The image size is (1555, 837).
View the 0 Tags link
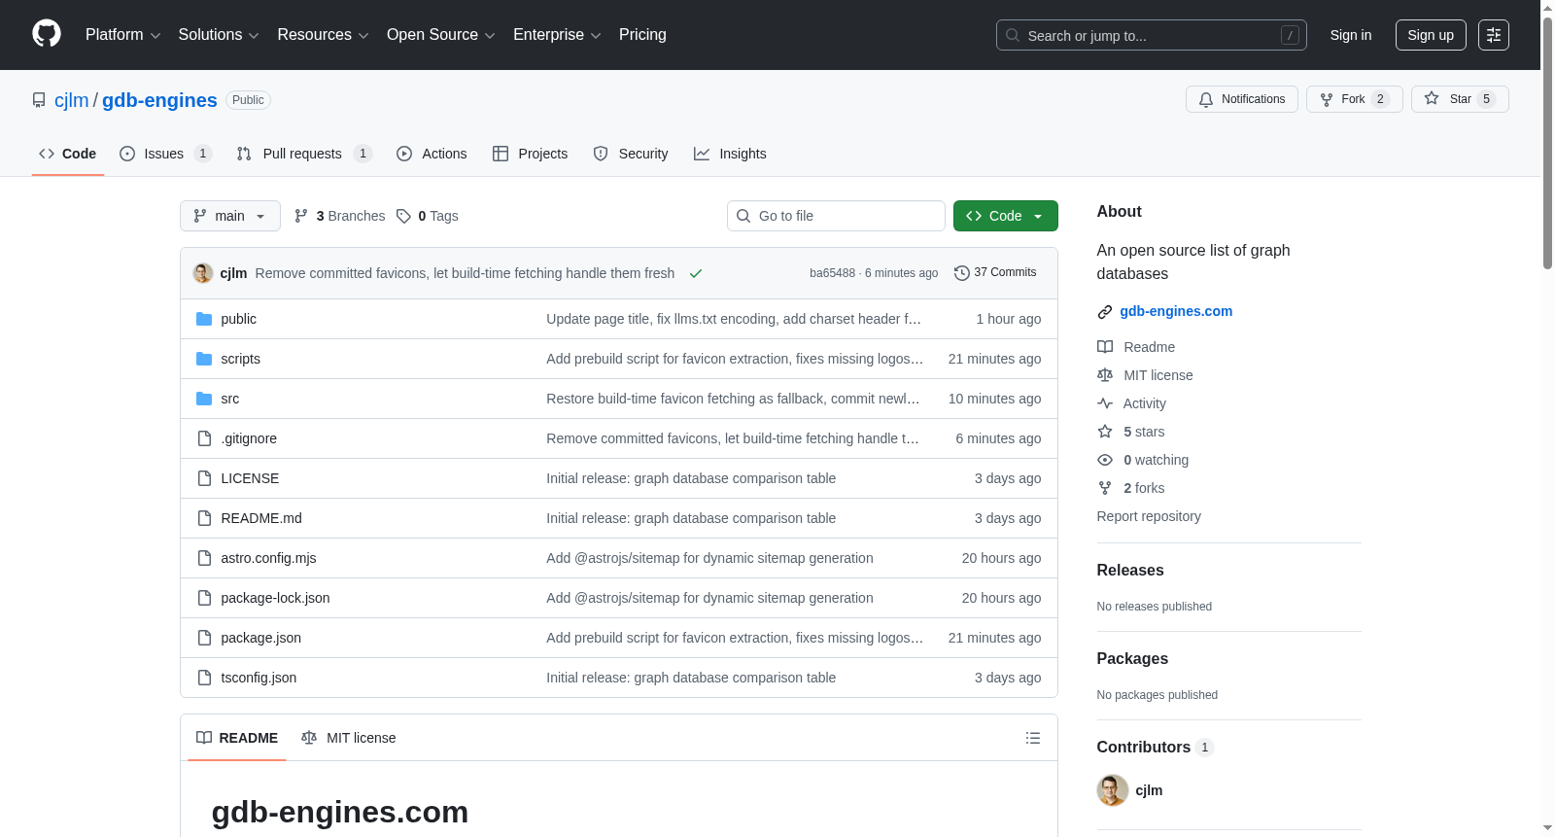click(x=428, y=216)
